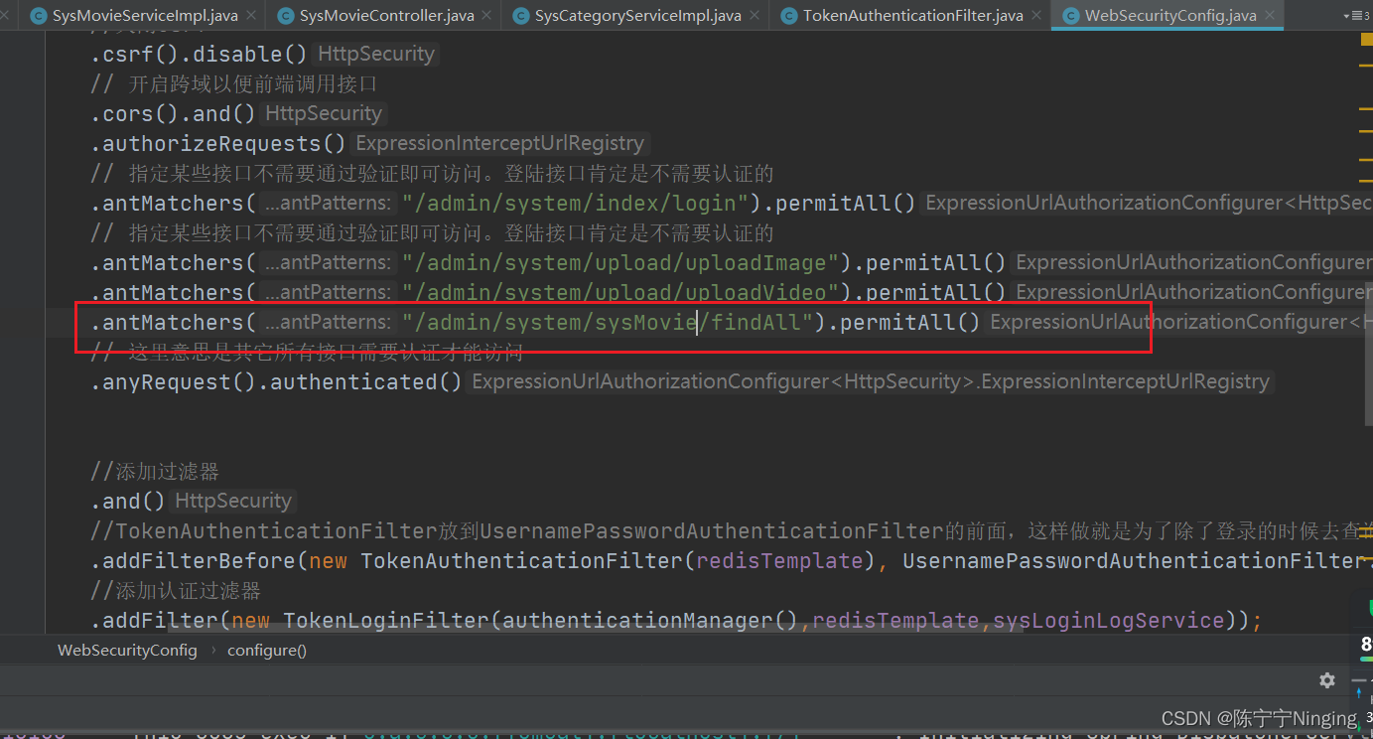Click sysLoginLogService in the addFilter line
Viewport: 1373px width, 739px height.
(x=1109, y=621)
